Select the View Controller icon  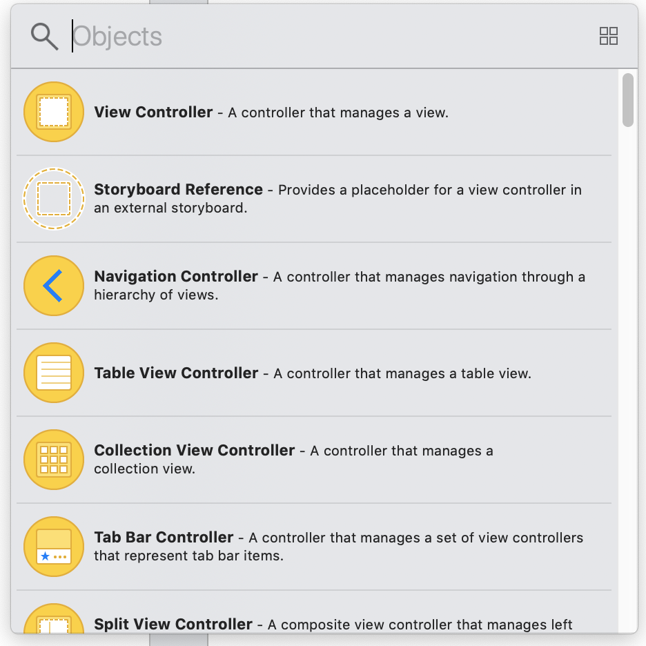point(54,111)
